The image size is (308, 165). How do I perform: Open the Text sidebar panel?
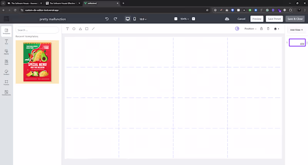(x=6, y=42)
